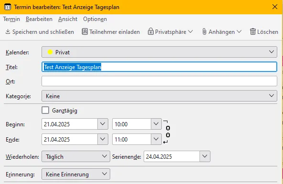Open the Wiederholen Täglich dropdown

pos(76,156)
